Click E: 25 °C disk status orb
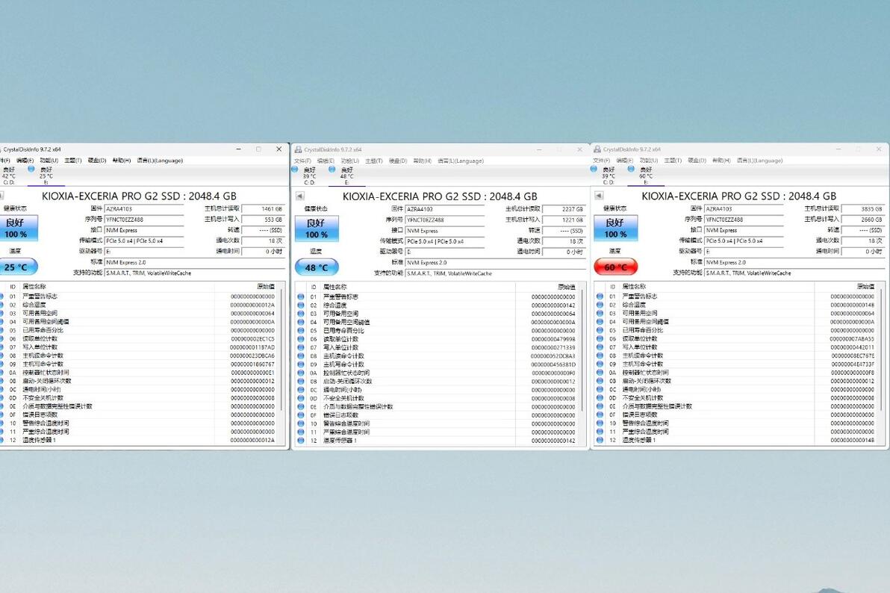This screenshot has height=593, width=890. pos(31,169)
